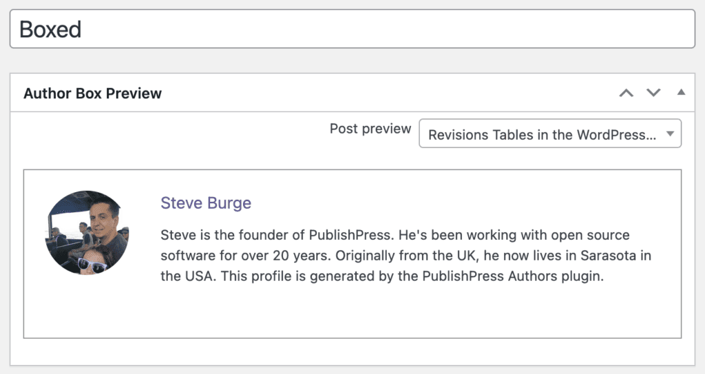Click the sunglasses in the avatar image
The width and height of the screenshot is (705, 374).
(x=92, y=264)
